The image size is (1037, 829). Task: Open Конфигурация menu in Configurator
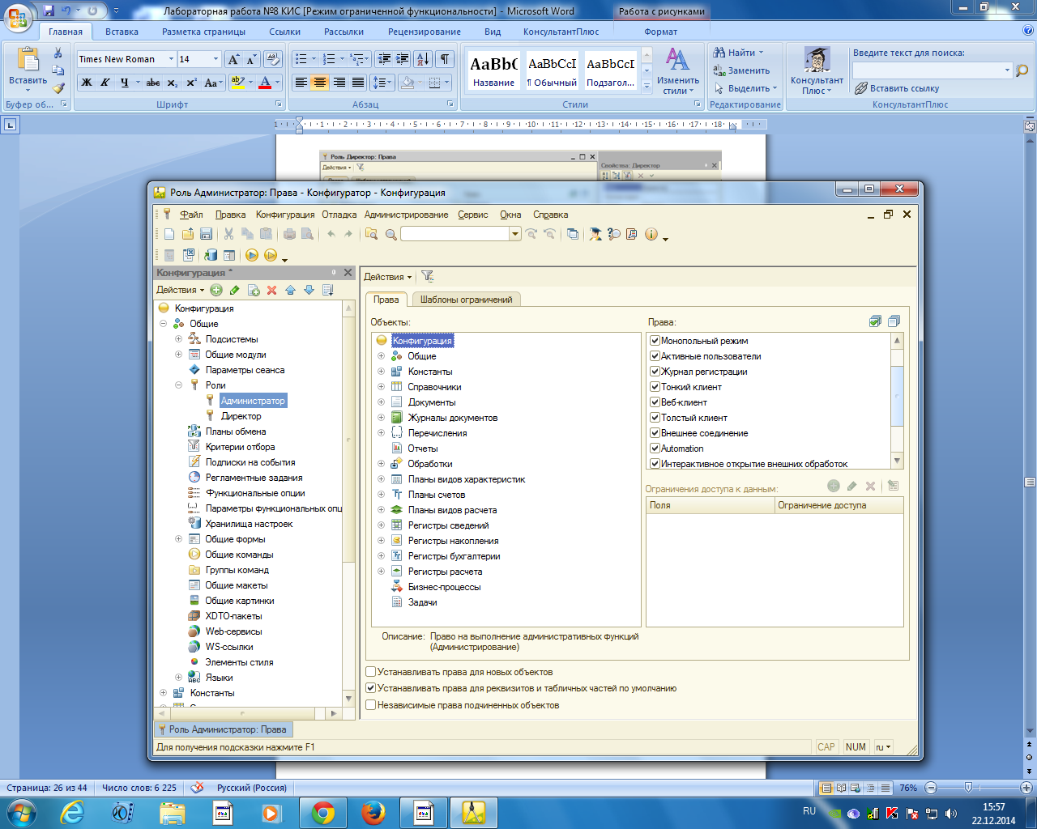(285, 215)
